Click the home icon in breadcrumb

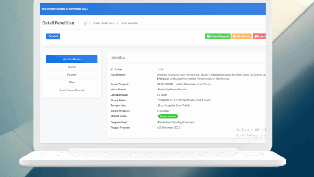click(x=85, y=23)
